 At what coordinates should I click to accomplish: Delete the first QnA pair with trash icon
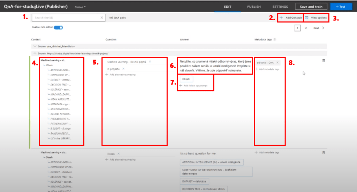(x=324, y=60)
